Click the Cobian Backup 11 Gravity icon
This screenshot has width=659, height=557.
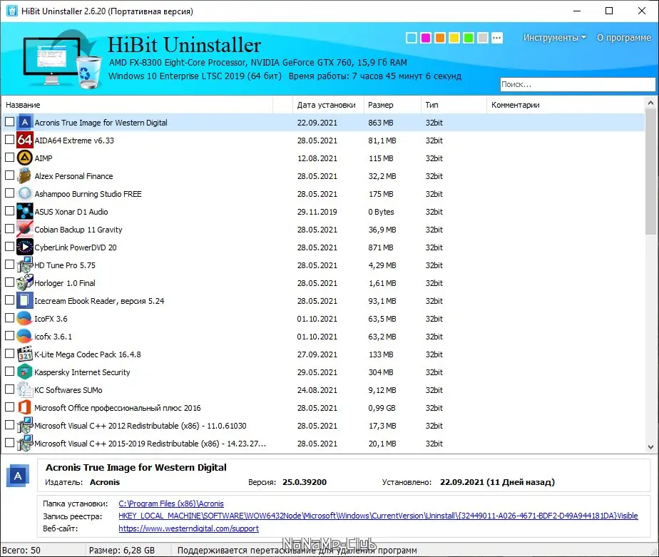[x=25, y=229]
